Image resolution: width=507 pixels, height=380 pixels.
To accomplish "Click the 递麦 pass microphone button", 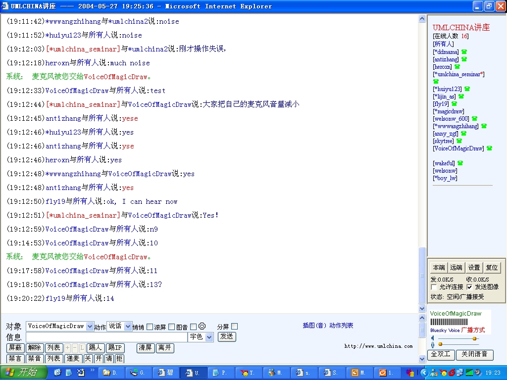I will click(x=73, y=358).
